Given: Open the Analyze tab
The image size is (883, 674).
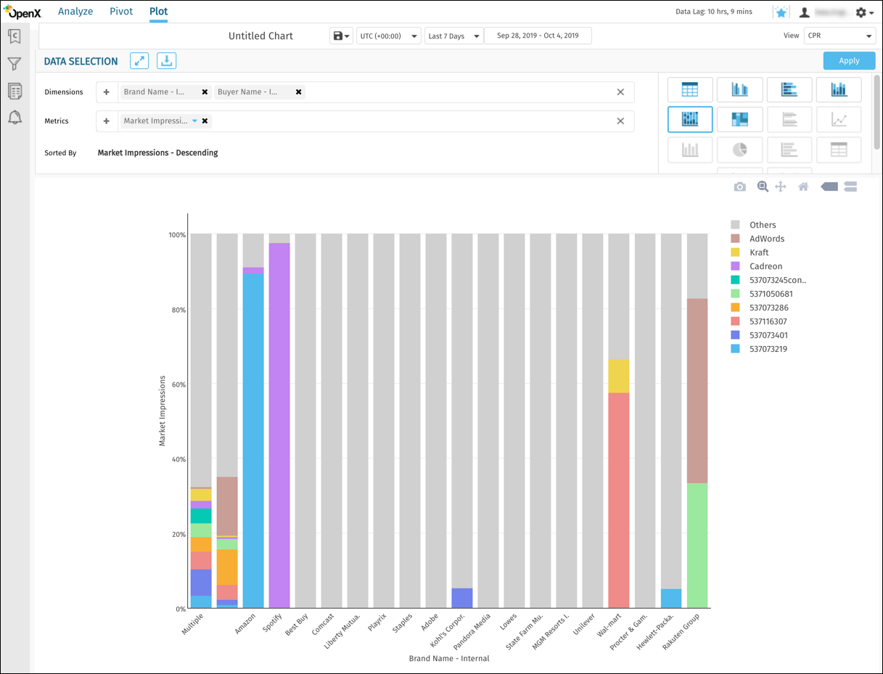Looking at the screenshot, I should click(x=75, y=12).
